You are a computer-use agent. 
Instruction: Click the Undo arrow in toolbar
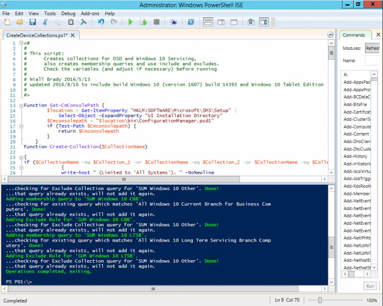tap(101, 22)
